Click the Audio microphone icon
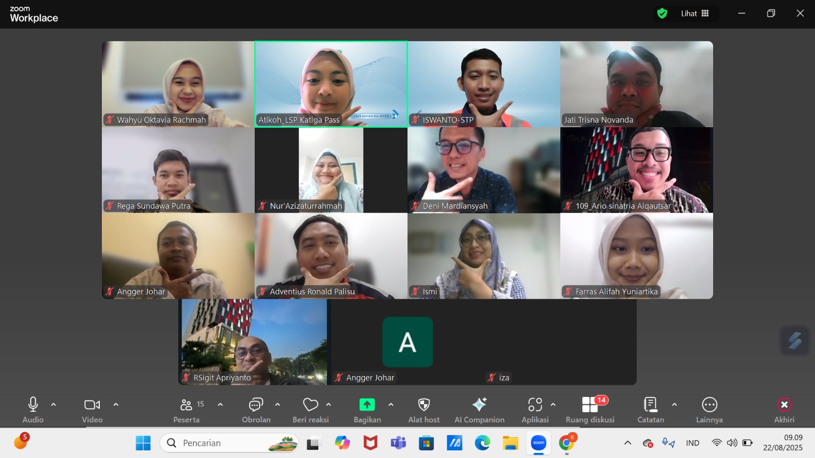The width and height of the screenshot is (815, 458). point(33,405)
